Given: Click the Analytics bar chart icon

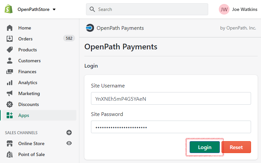Looking at the screenshot, I should point(10,82).
